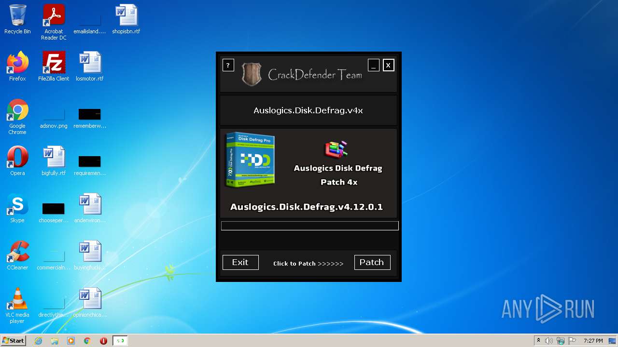Open the Windows Start menu
The image size is (618, 347).
(x=14, y=341)
